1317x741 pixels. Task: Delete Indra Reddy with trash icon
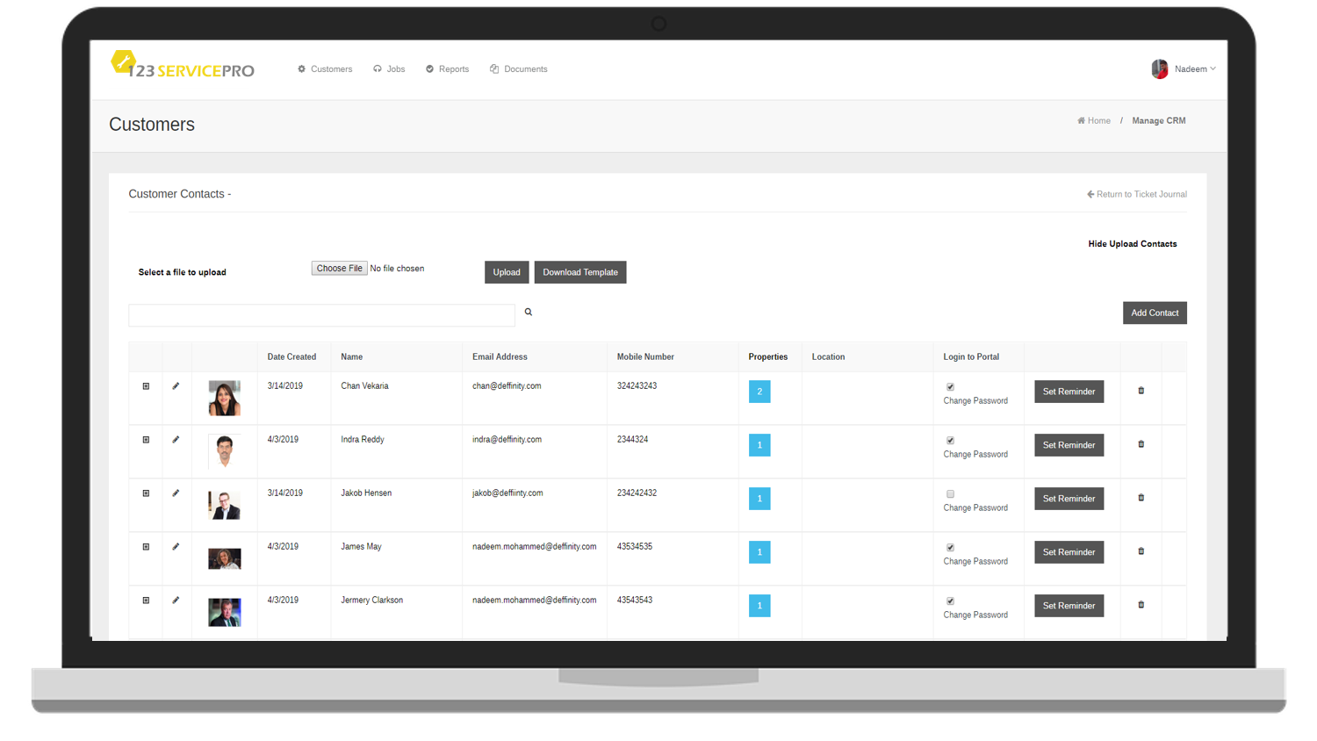[x=1141, y=444]
